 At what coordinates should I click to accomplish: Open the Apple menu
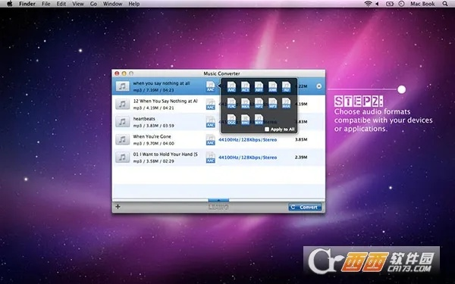(10, 4)
